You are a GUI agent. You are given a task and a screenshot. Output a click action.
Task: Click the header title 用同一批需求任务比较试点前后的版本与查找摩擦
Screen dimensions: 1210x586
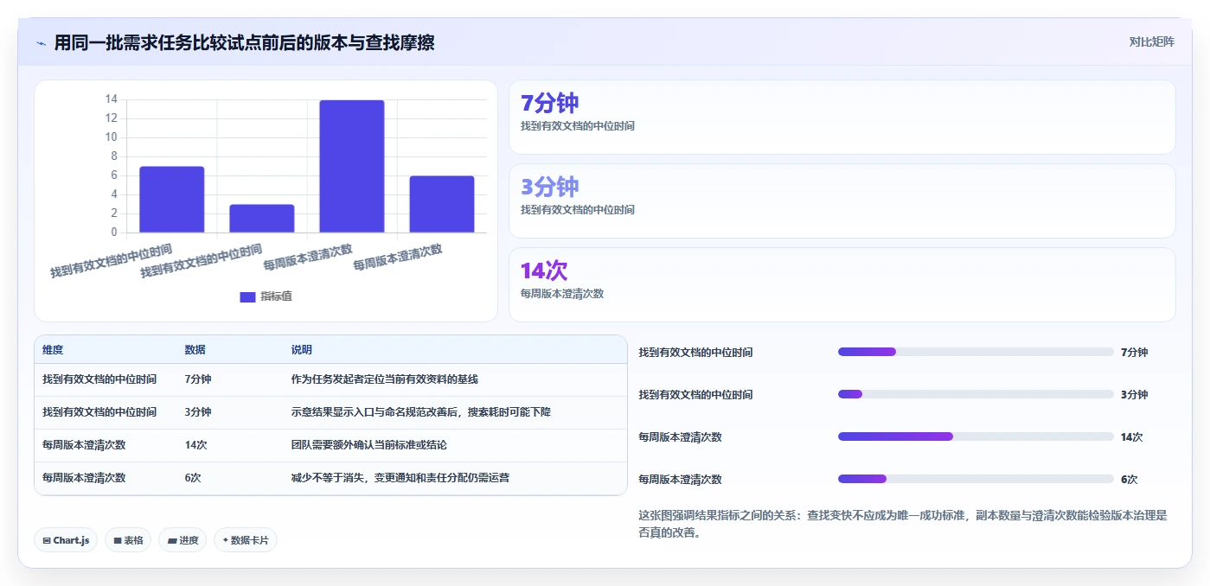245,42
